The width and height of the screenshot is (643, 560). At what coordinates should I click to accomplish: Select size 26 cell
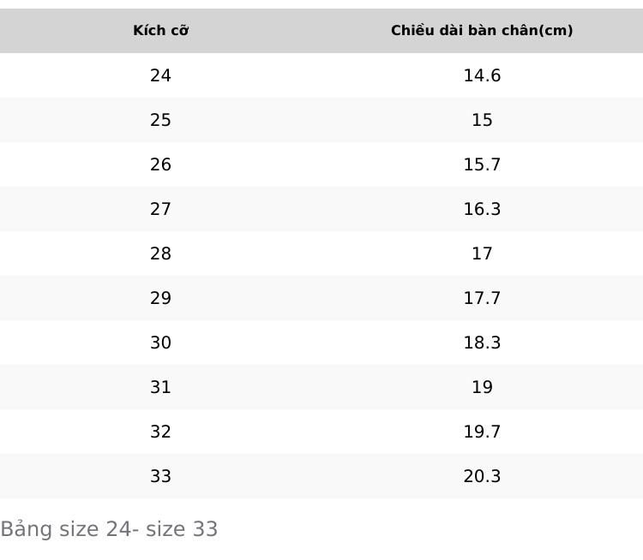[x=160, y=164]
